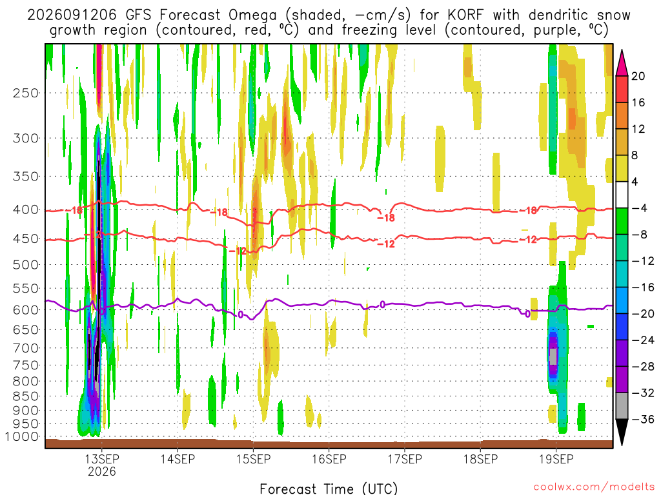Image resolution: width=661 pixels, height=495 pixels.
Task: Click the 15SEP time axis label
Action: 253,459
